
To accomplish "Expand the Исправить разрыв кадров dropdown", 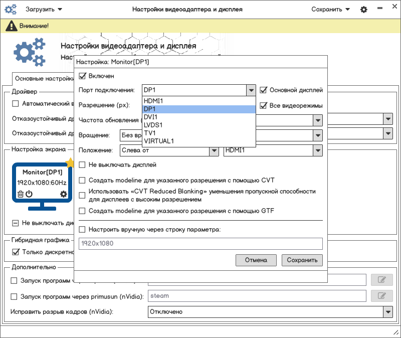I will [x=387, y=312].
